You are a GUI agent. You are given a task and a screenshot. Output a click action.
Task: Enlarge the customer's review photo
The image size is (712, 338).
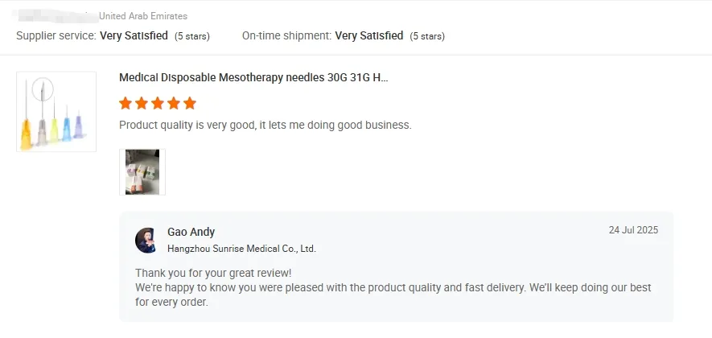[x=142, y=171]
